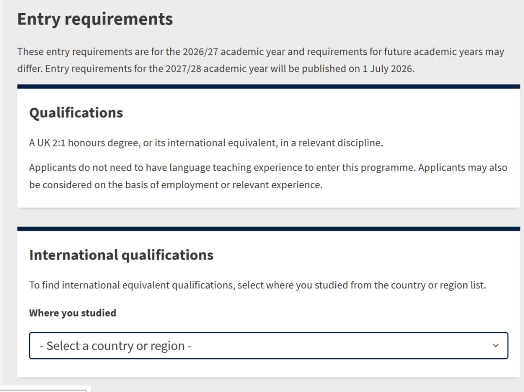Click the chevron arrow in the country dropdown
This screenshot has width=524, height=392.
coord(495,345)
